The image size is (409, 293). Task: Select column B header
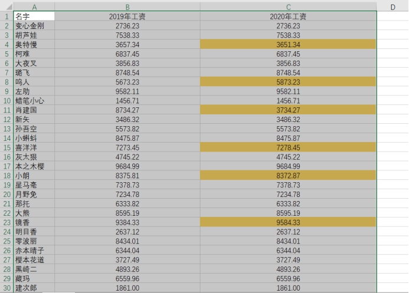[x=127, y=6]
